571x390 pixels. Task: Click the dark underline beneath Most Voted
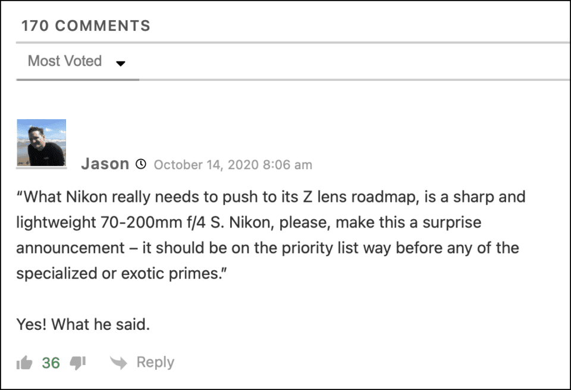[x=77, y=79]
